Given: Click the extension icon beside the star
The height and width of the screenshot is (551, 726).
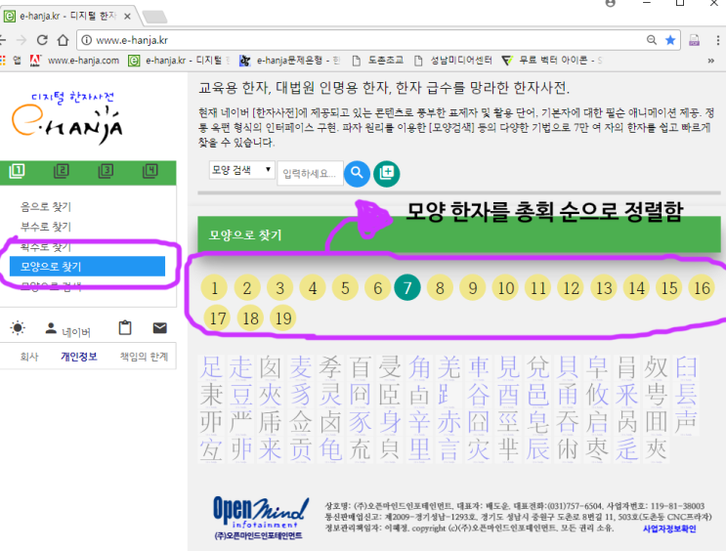Looking at the screenshot, I should pyautogui.click(x=694, y=40).
